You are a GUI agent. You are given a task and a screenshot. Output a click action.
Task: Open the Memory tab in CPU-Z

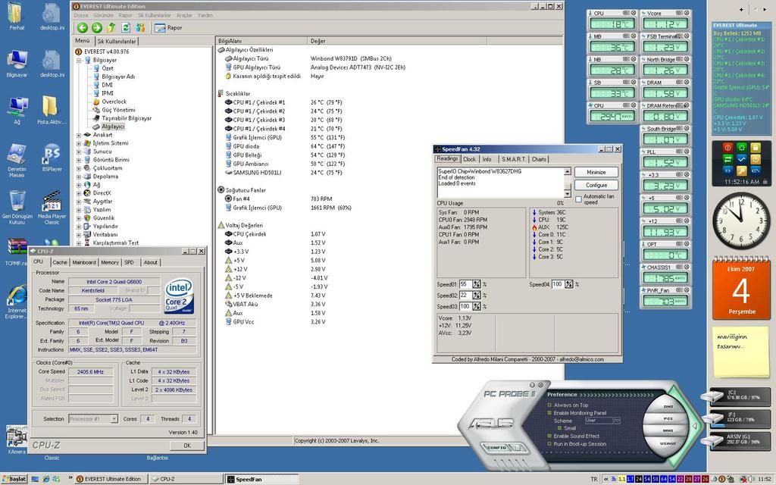pyautogui.click(x=110, y=263)
